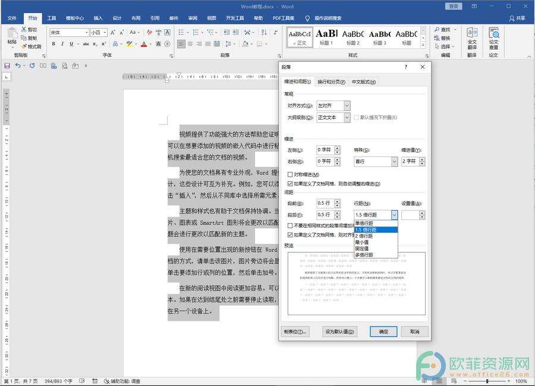Click the 确定 button

click(x=383, y=331)
